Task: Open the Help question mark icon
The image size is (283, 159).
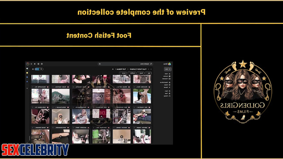Action: pos(42,64)
